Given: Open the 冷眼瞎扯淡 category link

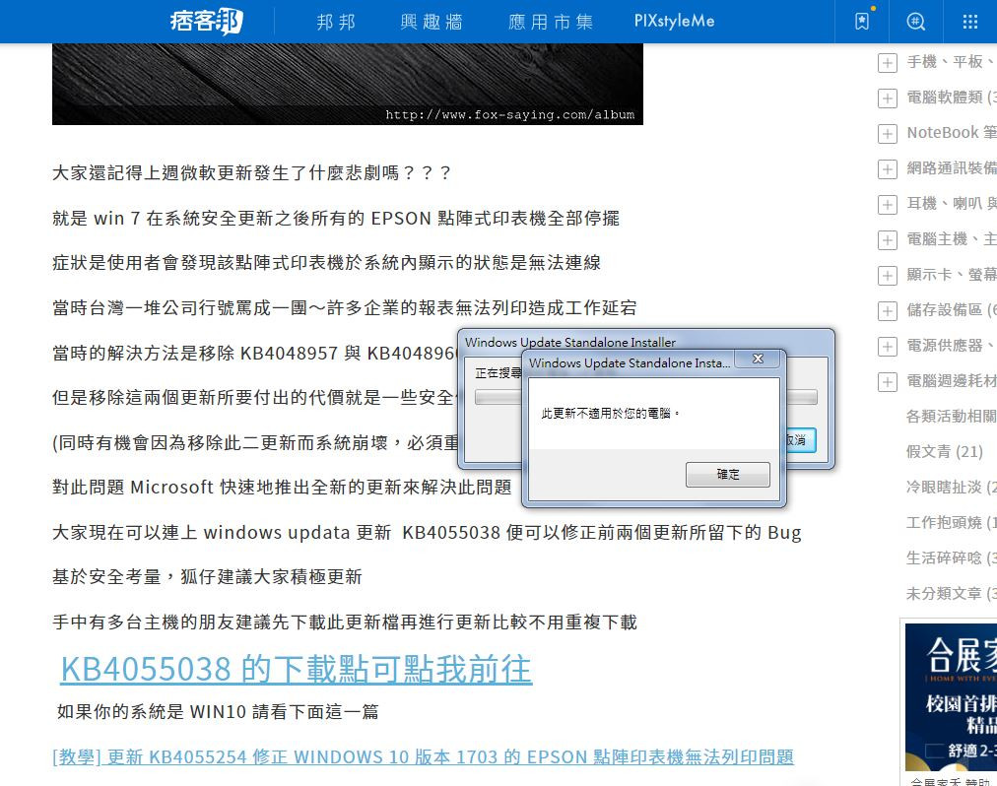Looking at the screenshot, I should click(952, 488).
